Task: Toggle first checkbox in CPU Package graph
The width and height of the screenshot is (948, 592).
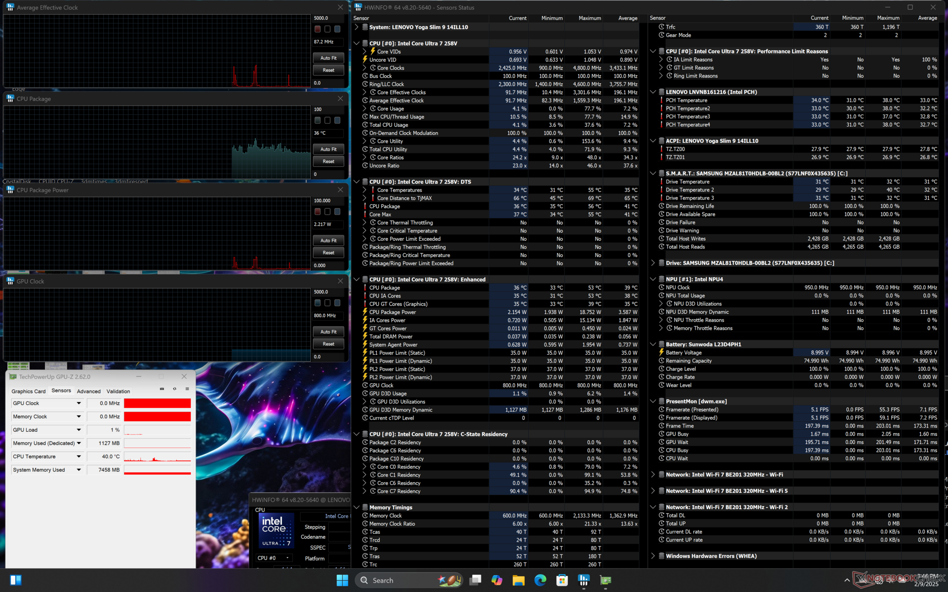Action: point(317,120)
